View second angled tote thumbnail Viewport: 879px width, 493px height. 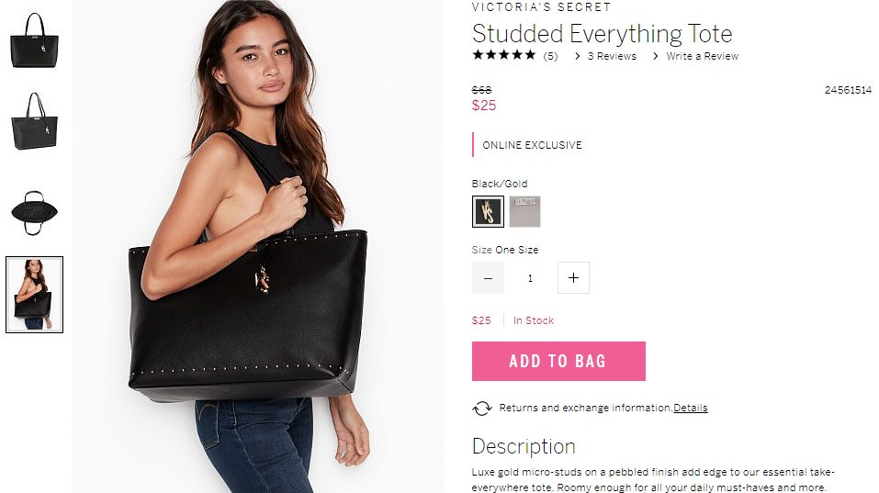tap(34, 121)
